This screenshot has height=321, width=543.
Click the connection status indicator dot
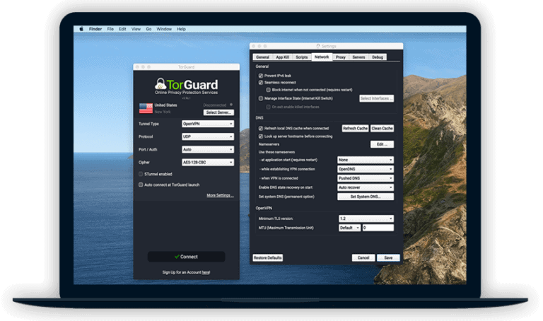(231, 105)
